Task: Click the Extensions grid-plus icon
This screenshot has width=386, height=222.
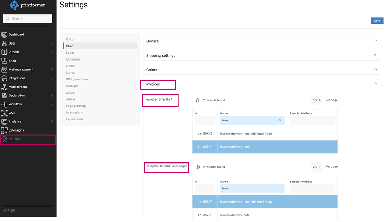Action: (x=4, y=130)
